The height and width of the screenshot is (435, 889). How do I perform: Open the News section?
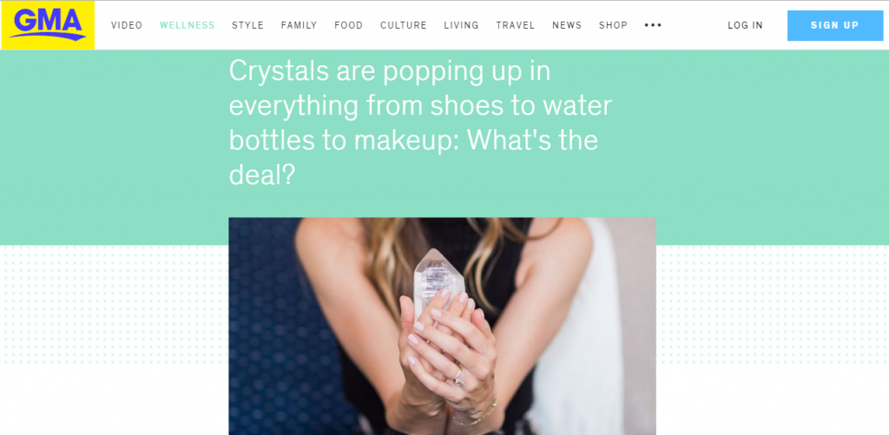tap(567, 25)
